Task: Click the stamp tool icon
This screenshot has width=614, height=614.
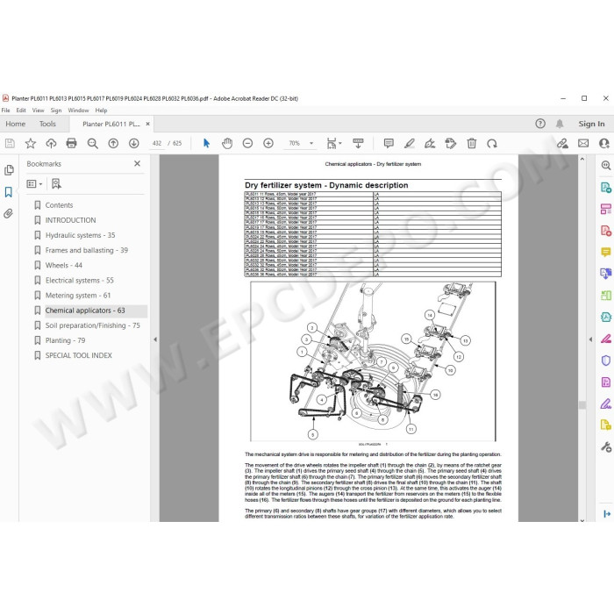Action: [451, 143]
